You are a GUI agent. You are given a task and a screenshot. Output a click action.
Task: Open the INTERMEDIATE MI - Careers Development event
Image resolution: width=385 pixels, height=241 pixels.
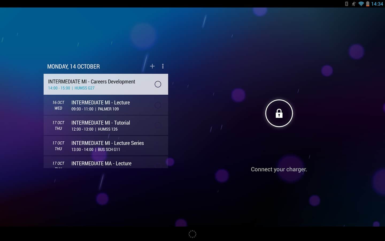point(91,82)
